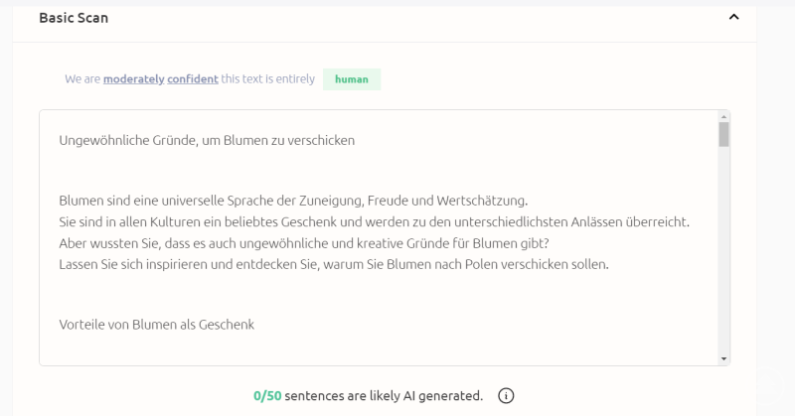Click the 'Basic Scan' section title
This screenshot has height=416, width=795.
coord(74,18)
